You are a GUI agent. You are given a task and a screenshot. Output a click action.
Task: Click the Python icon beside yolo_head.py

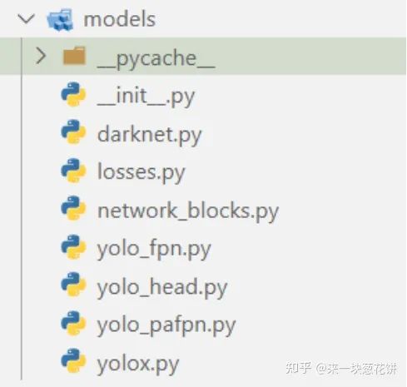[x=73, y=285]
